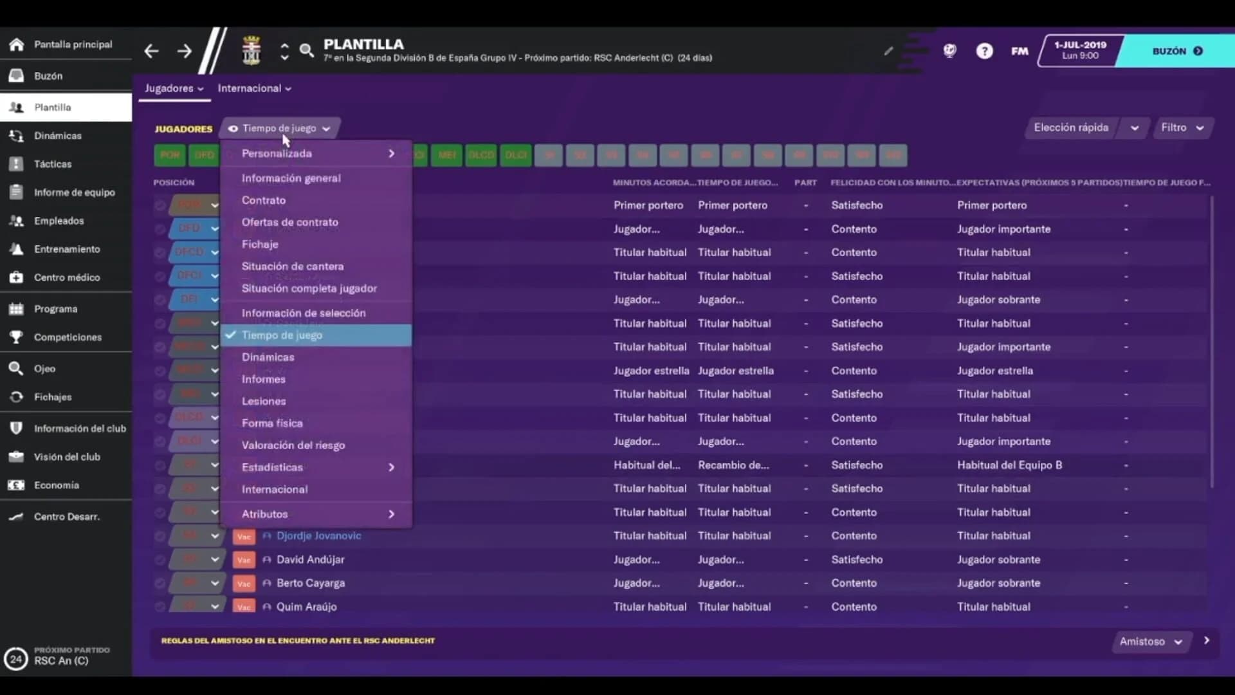Switch to the Internacional tab
Image resolution: width=1235 pixels, height=695 pixels.
251,88
